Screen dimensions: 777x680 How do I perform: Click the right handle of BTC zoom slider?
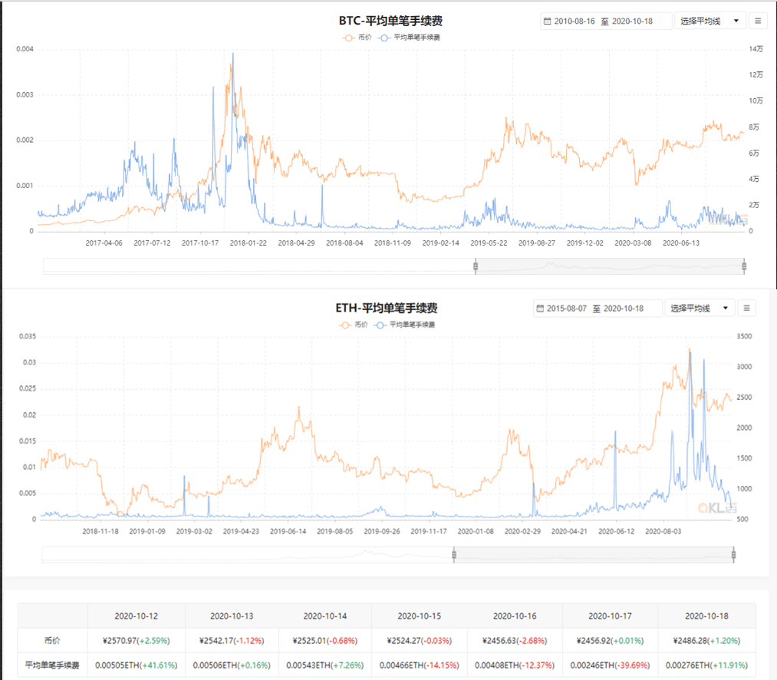(x=744, y=266)
